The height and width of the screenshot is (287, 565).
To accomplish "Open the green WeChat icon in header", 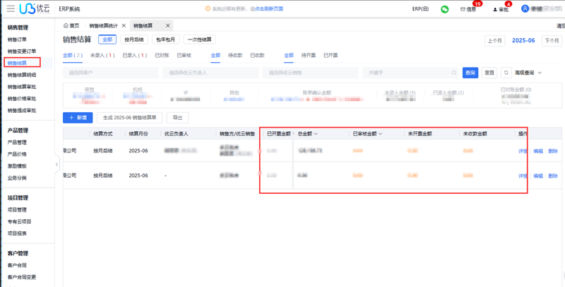I will click(445, 9).
